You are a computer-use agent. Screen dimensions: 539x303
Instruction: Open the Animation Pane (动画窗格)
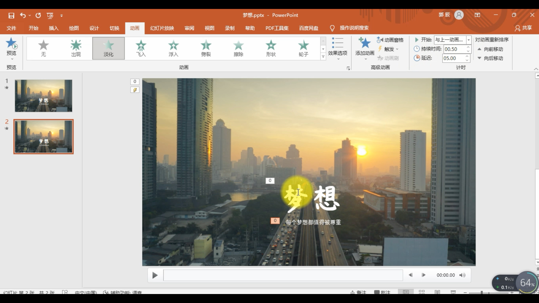click(390, 40)
